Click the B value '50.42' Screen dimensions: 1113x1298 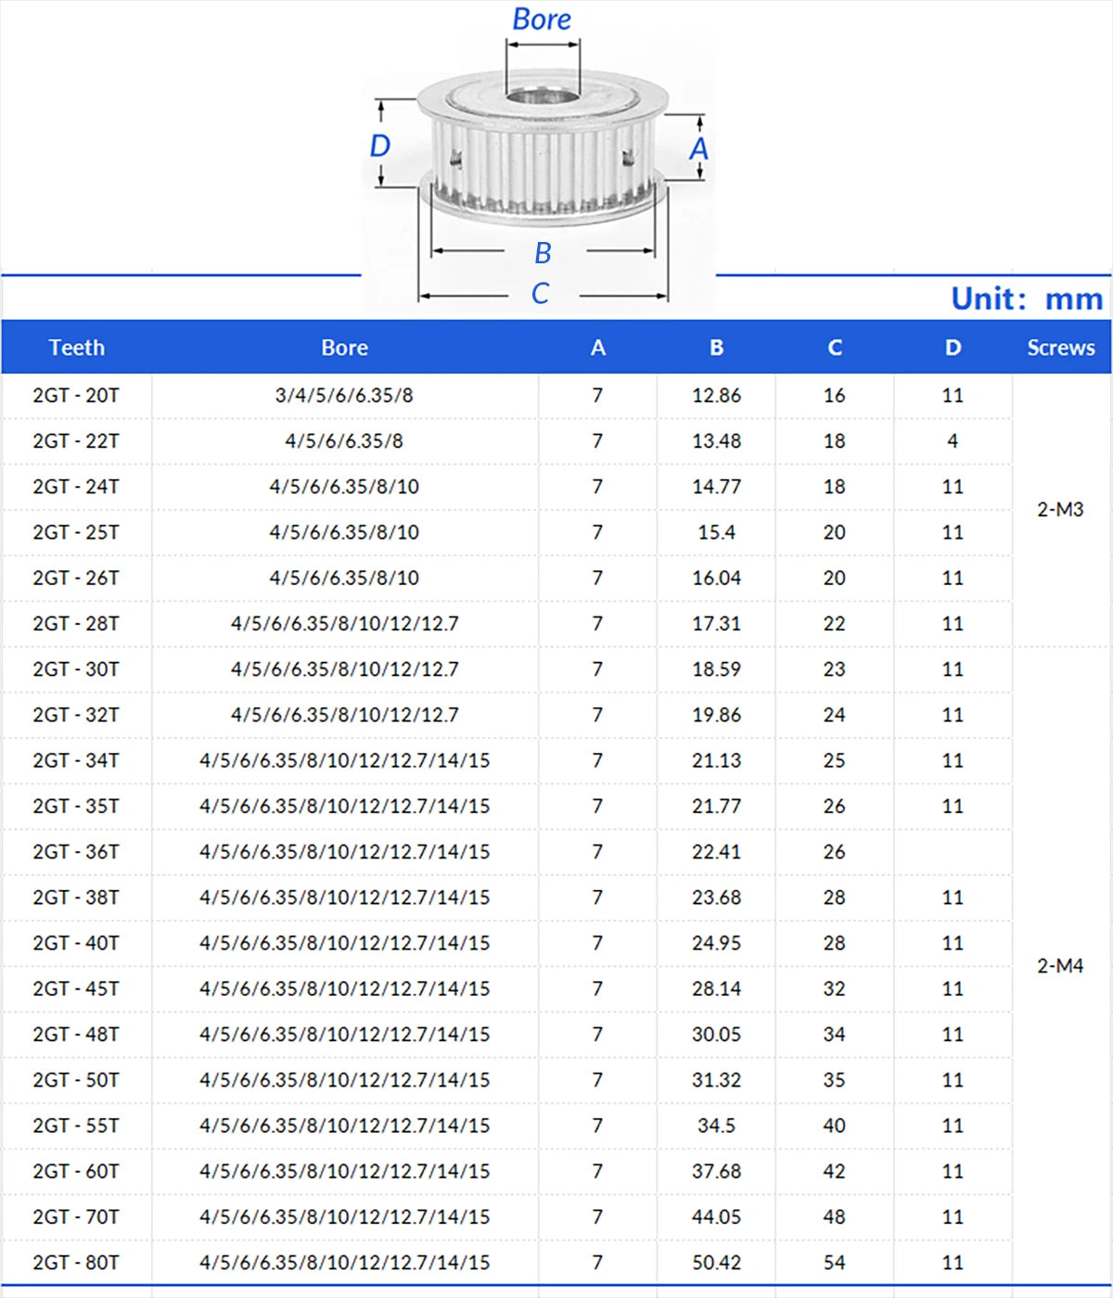point(716,1263)
